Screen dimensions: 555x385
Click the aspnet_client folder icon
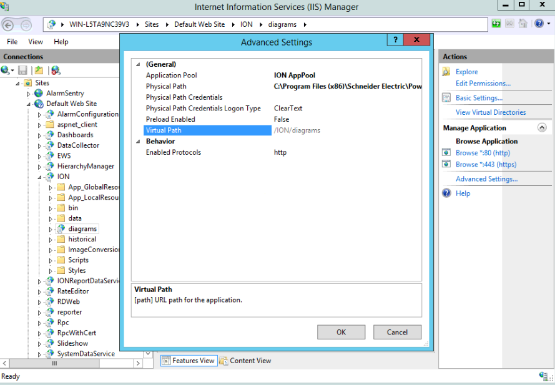click(x=50, y=125)
